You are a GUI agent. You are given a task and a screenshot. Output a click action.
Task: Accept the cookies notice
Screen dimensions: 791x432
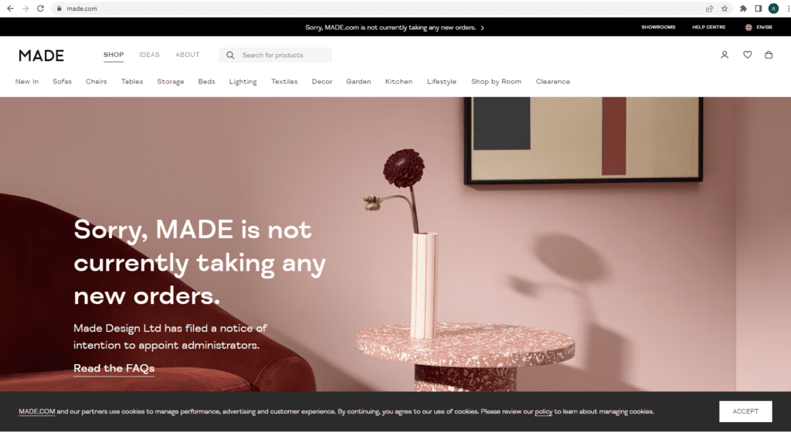pyautogui.click(x=745, y=411)
